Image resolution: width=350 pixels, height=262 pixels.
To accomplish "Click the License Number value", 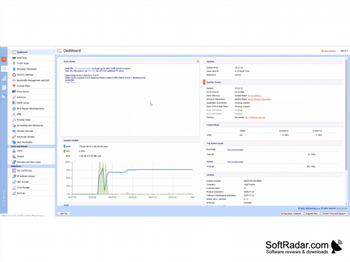I will tap(252, 181).
